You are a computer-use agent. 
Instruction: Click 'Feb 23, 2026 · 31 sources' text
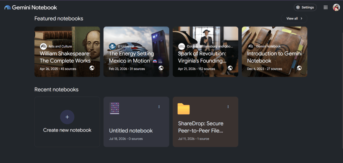pos(127,69)
